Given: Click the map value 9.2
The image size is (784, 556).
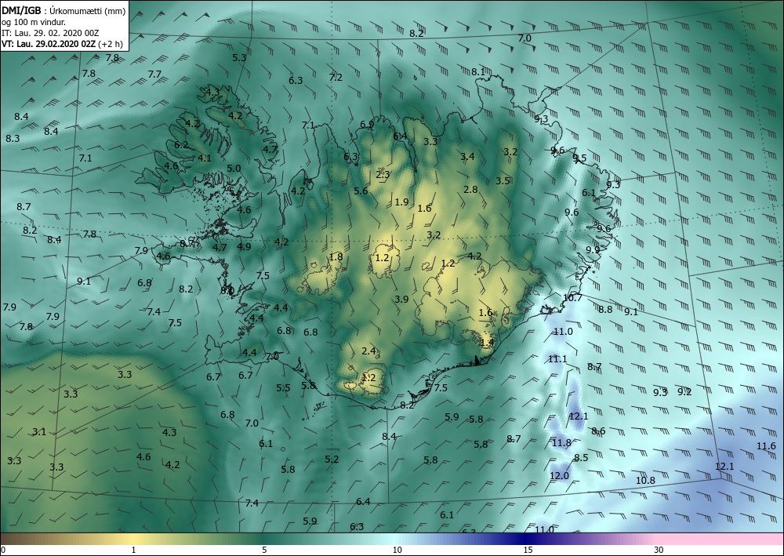Looking at the screenshot, I should pyautogui.click(x=684, y=391).
